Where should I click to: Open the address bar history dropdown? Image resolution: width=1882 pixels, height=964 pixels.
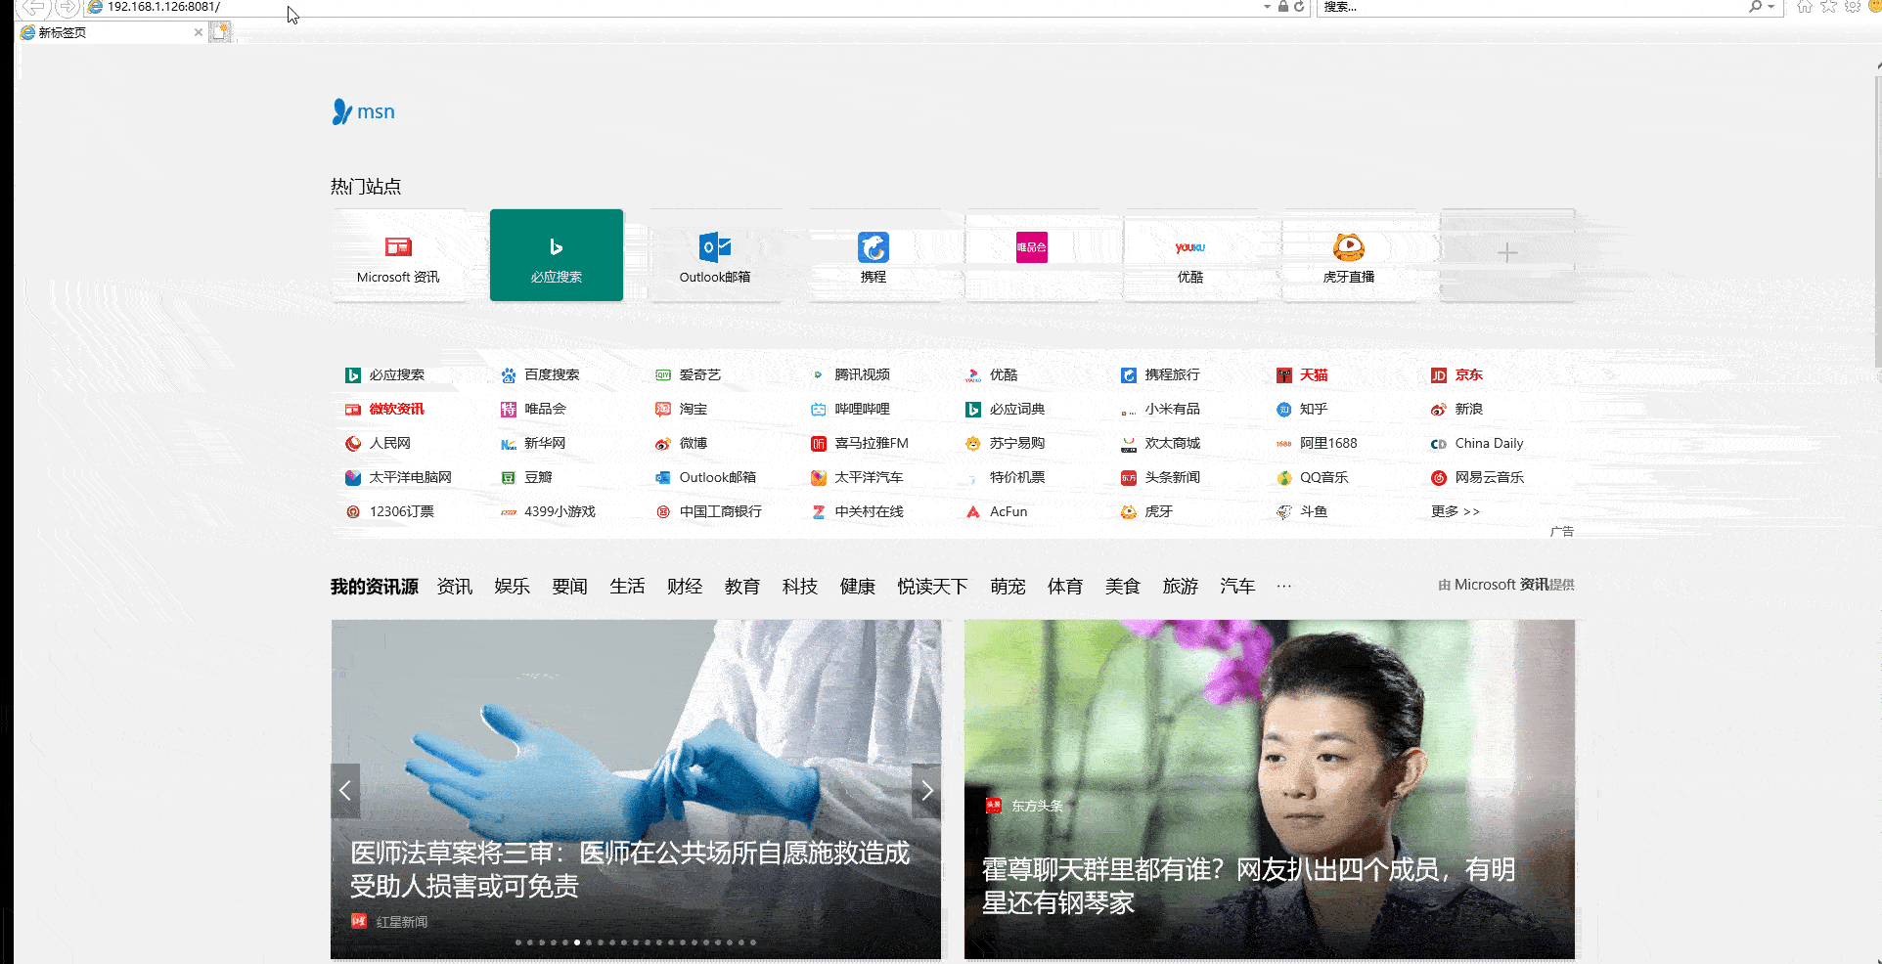[x=1266, y=7]
